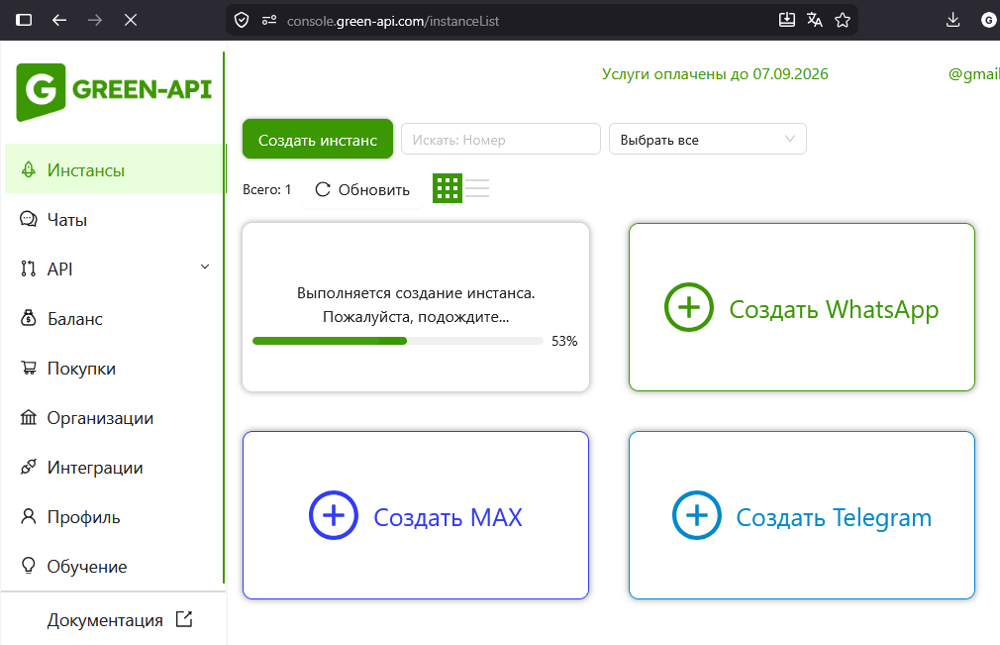Stop page loading with the X button
The height and width of the screenshot is (645, 1000).
(x=131, y=21)
